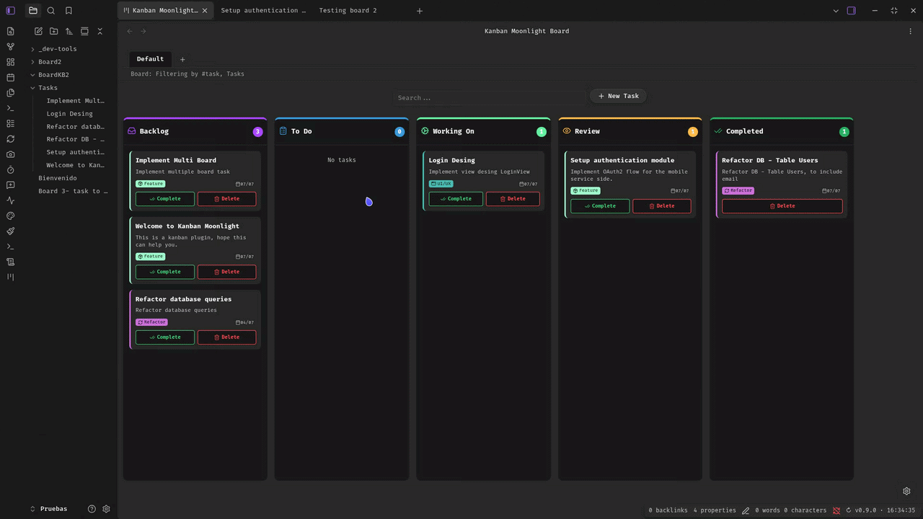Delete the Refactor DB - Table Users task
Image resolution: width=923 pixels, height=519 pixels.
(x=782, y=206)
